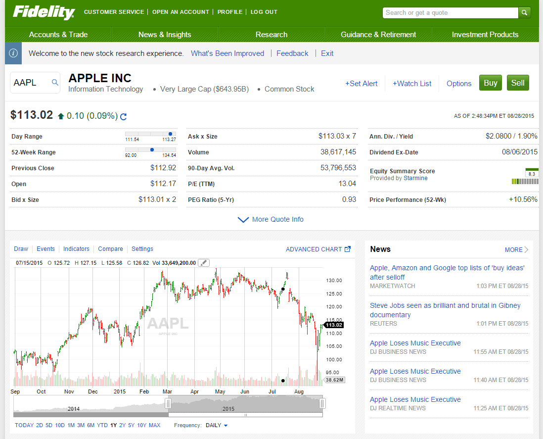The image size is (543, 439).
Task: Open the chart Settings menu
Action: pos(142,249)
